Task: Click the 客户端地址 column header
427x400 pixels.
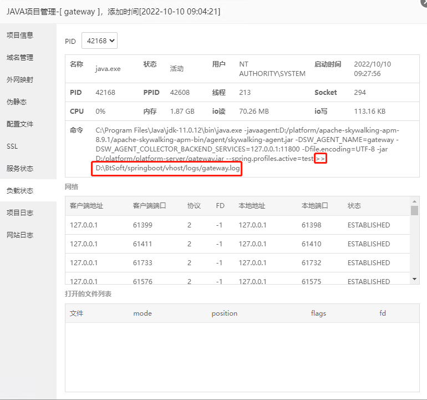Action: [87, 206]
